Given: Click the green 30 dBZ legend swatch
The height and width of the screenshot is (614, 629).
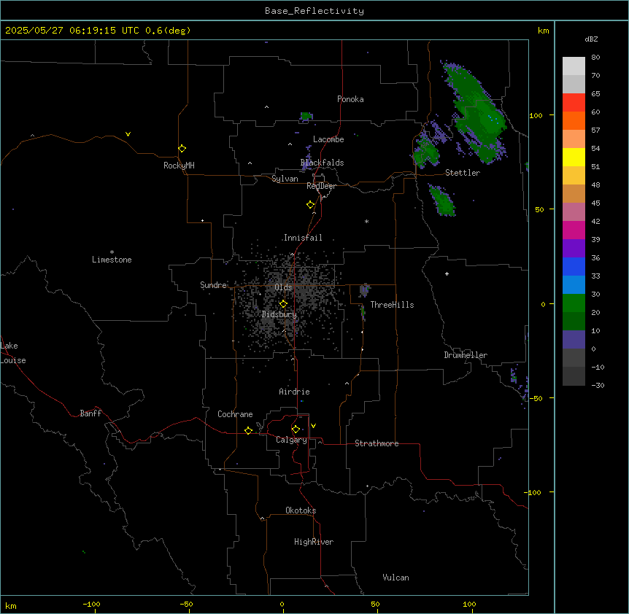Looking at the screenshot, I should click(574, 303).
